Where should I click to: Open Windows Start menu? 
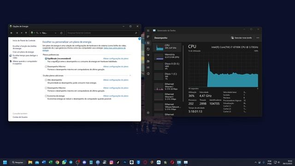coord(5,162)
